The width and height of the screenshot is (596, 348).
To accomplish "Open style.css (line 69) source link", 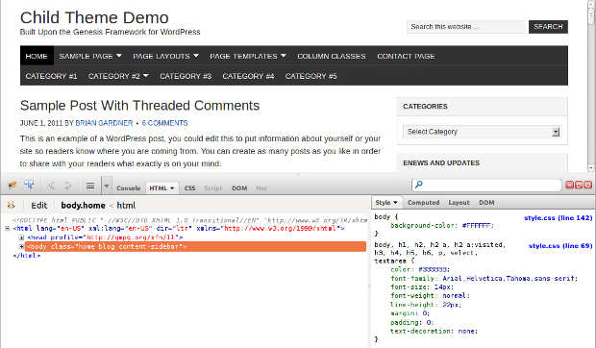I will pyautogui.click(x=560, y=246).
